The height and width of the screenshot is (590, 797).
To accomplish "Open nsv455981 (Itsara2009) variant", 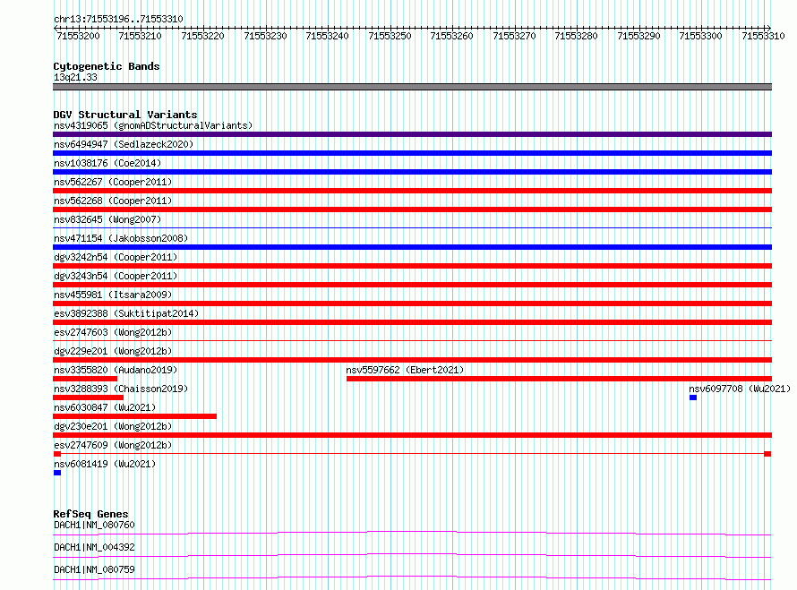I will [113, 295].
